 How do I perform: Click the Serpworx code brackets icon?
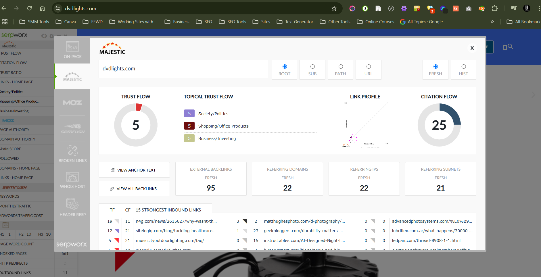pyautogui.click(x=44, y=36)
